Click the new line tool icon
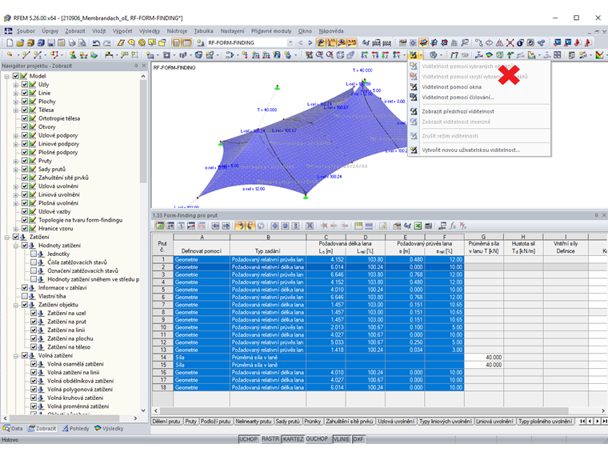The image size is (608, 456). coord(26,55)
